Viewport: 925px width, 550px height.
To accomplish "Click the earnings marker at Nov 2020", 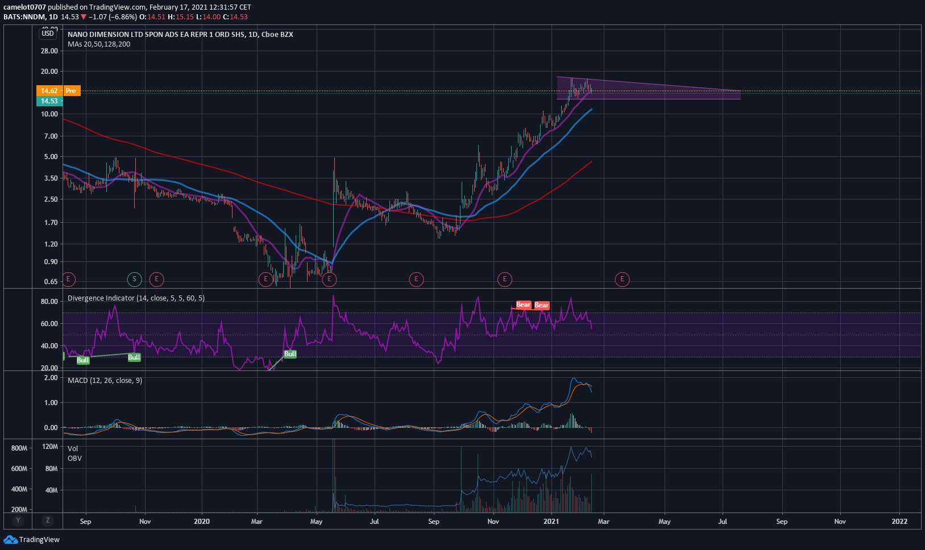I will click(x=504, y=279).
